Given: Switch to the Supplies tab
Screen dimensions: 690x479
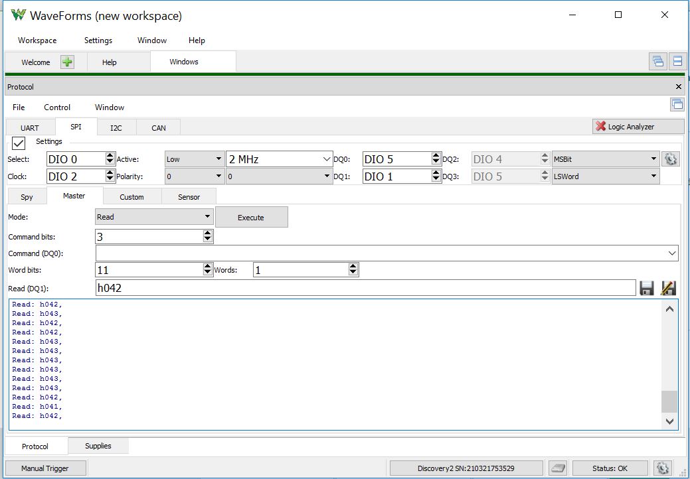Looking at the screenshot, I should (98, 446).
